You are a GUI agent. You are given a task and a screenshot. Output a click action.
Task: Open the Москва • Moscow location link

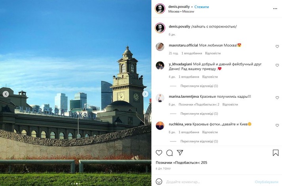181,11
